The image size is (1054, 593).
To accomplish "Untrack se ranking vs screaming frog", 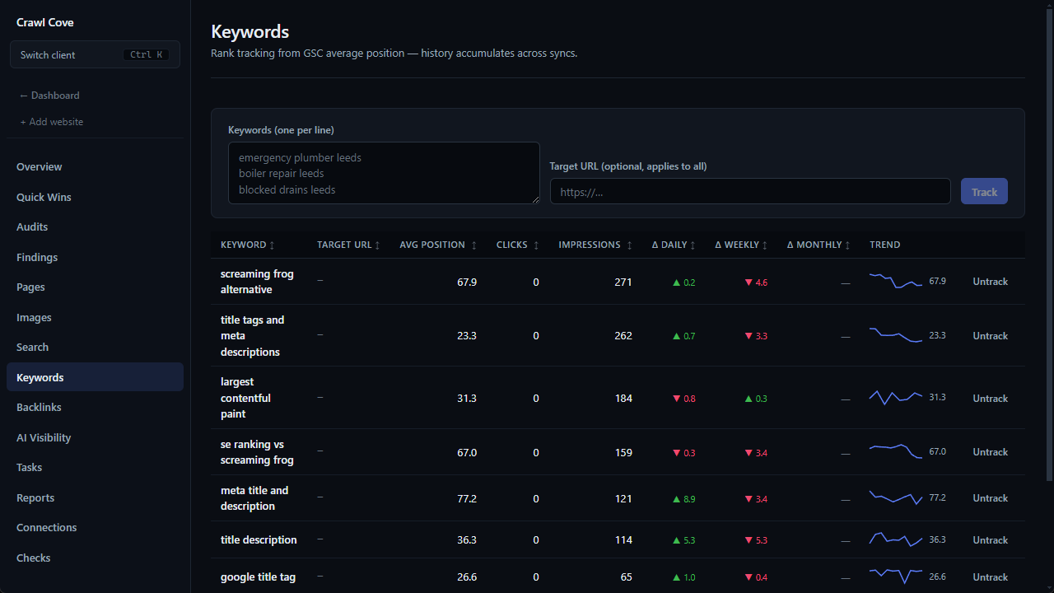I will click(x=990, y=452).
